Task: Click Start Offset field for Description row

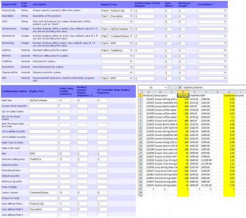Action: pos(168,16)
